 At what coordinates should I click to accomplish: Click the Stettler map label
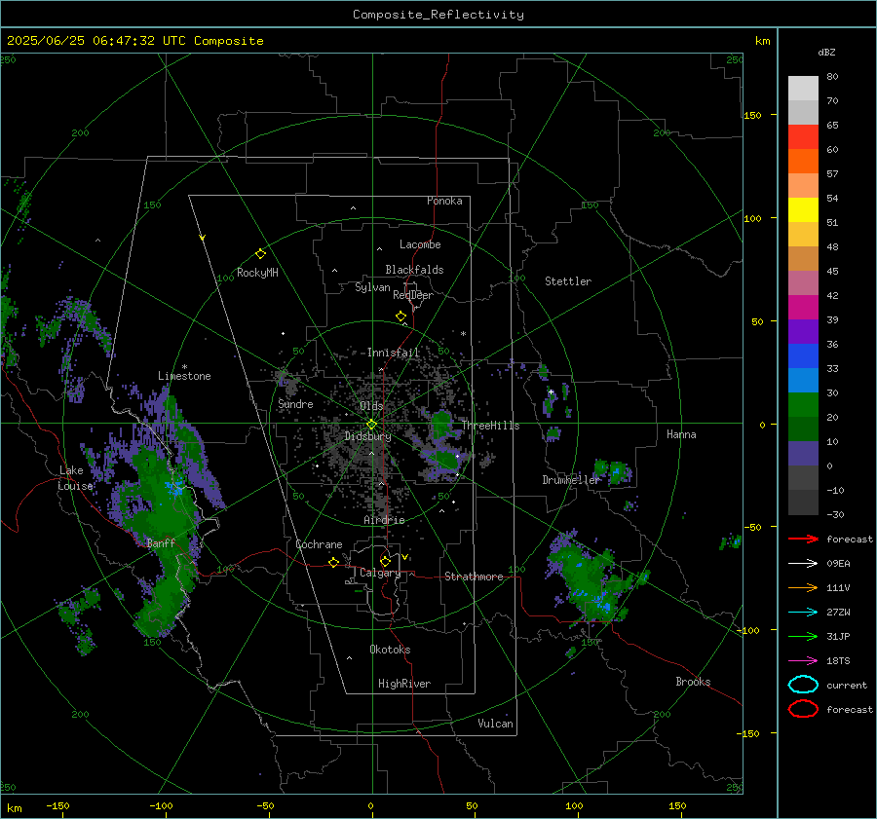coord(568,281)
